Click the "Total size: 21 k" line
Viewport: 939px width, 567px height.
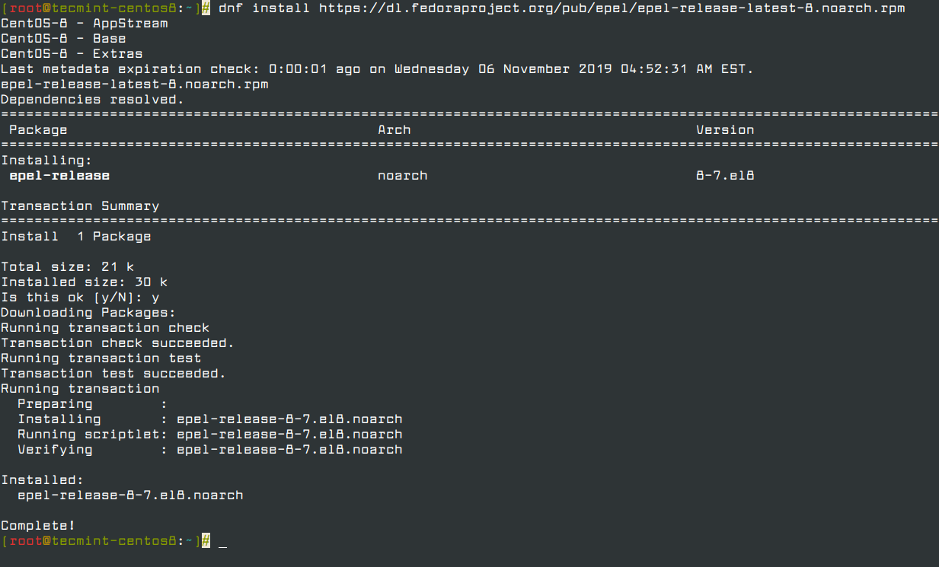click(x=68, y=267)
